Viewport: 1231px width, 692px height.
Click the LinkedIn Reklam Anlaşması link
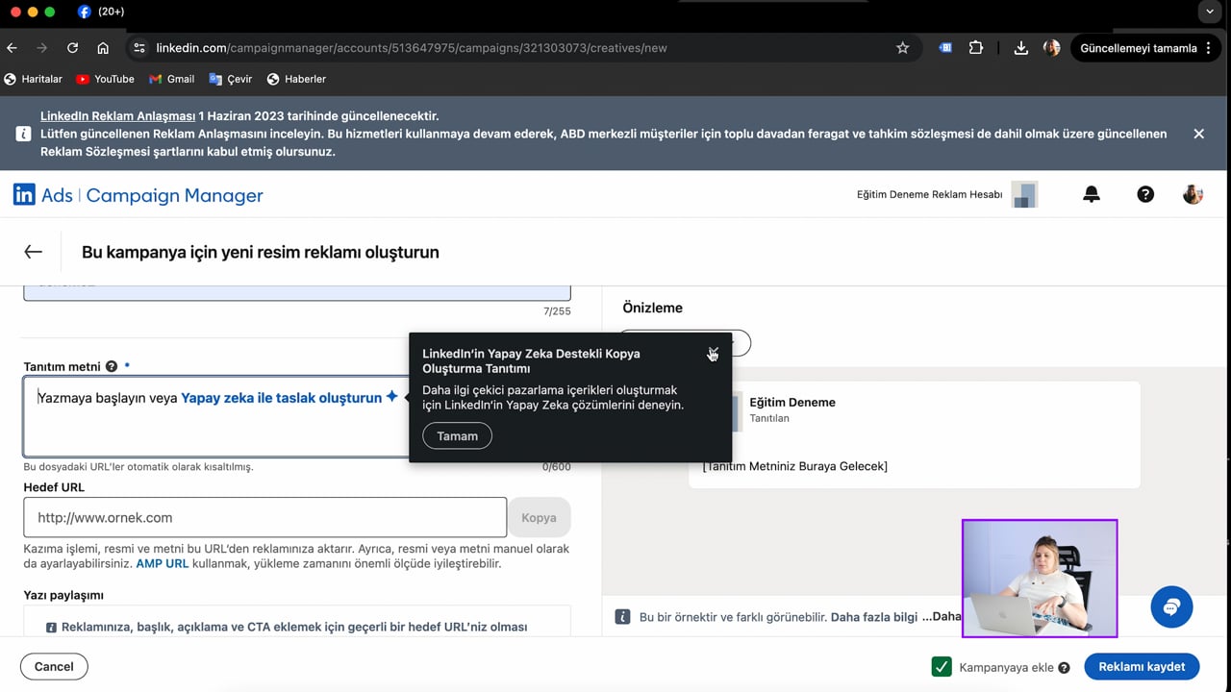point(117,115)
